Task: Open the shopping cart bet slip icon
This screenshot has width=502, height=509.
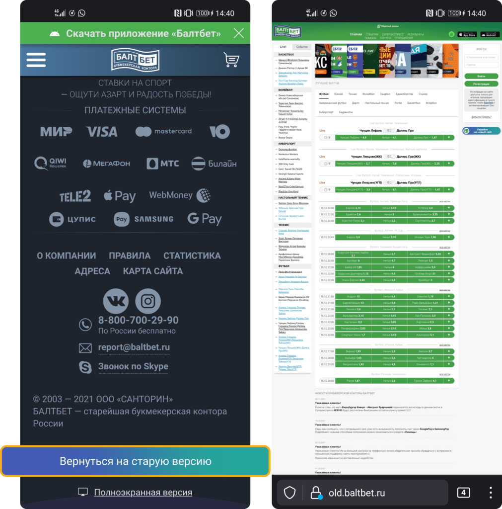Action: pyautogui.click(x=231, y=60)
